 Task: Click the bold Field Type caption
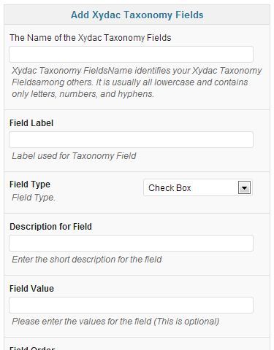coord(30,184)
